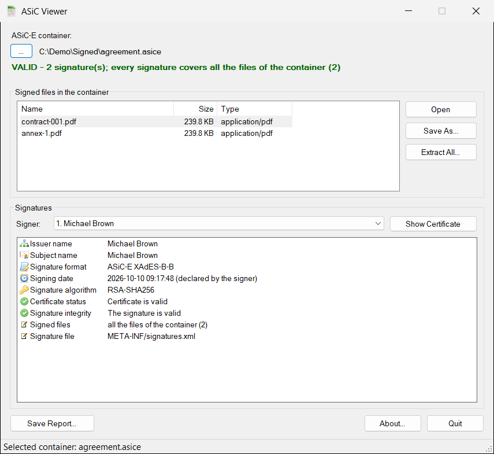
Task: Show the signer's certificate
Action: click(433, 224)
